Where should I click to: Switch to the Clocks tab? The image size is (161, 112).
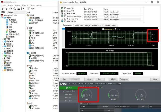tap(101, 25)
